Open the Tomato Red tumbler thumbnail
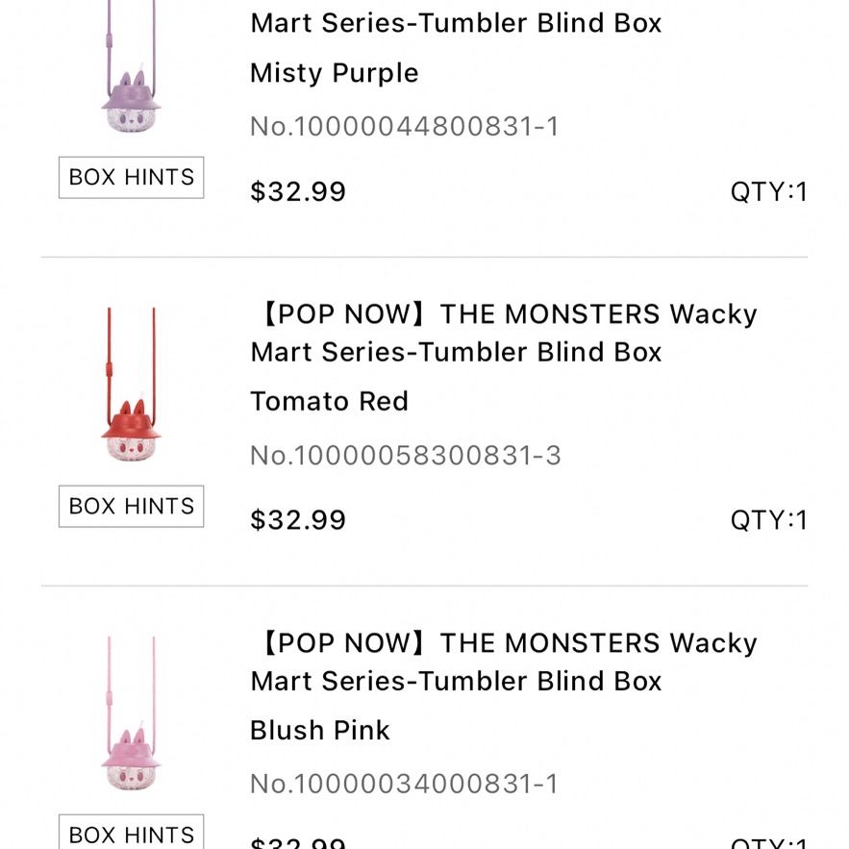Screen dimensions: 849x849 pyautogui.click(x=131, y=385)
